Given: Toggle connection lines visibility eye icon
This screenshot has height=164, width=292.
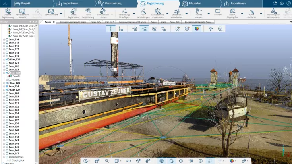Looking at the screenshot, I should pyautogui.click(x=144, y=29).
